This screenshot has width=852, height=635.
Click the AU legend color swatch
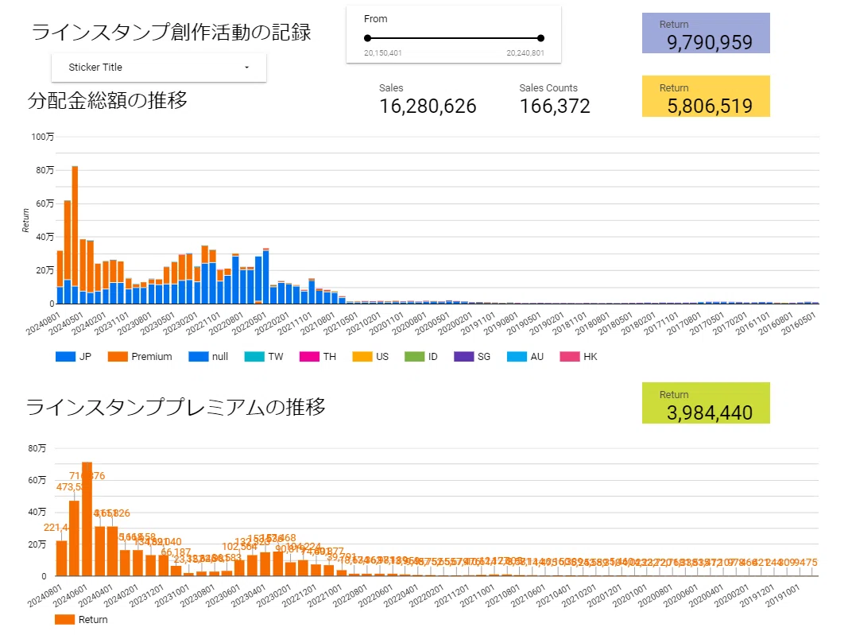coord(517,356)
